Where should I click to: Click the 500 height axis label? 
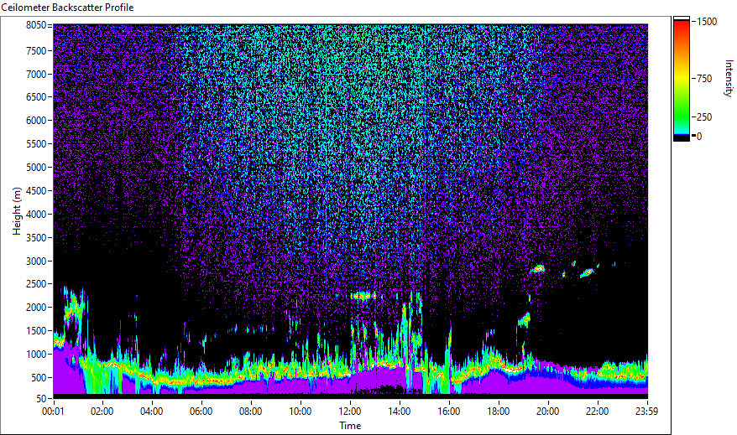(x=39, y=378)
